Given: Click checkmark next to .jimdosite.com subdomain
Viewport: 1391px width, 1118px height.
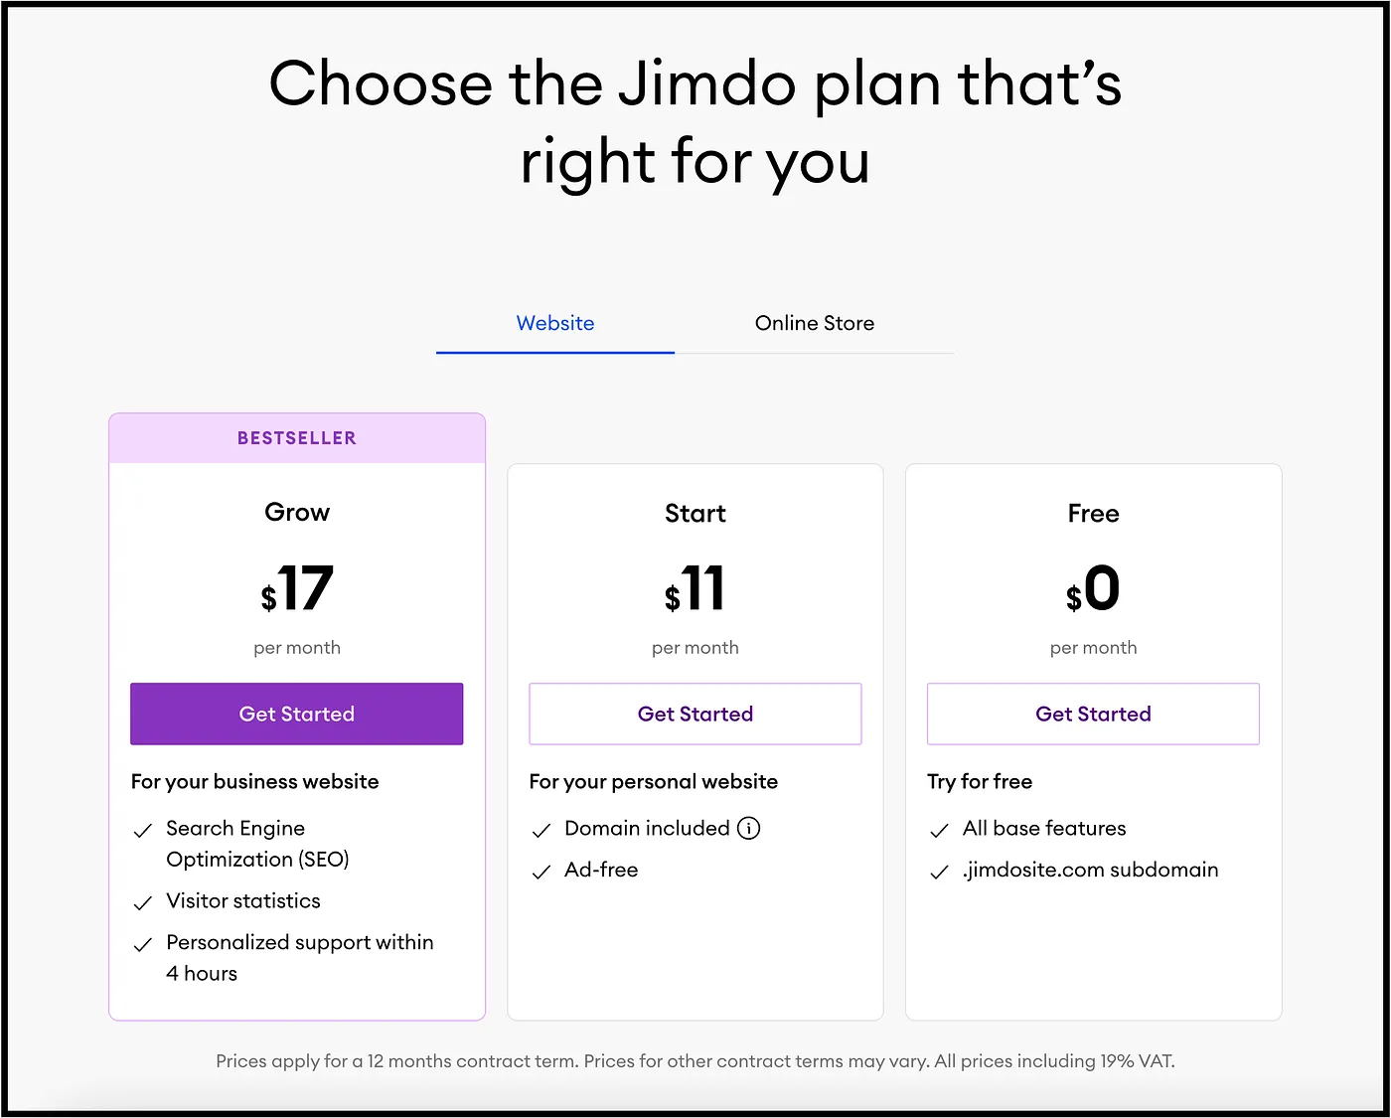Looking at the screenshot, I should [939, 872].
